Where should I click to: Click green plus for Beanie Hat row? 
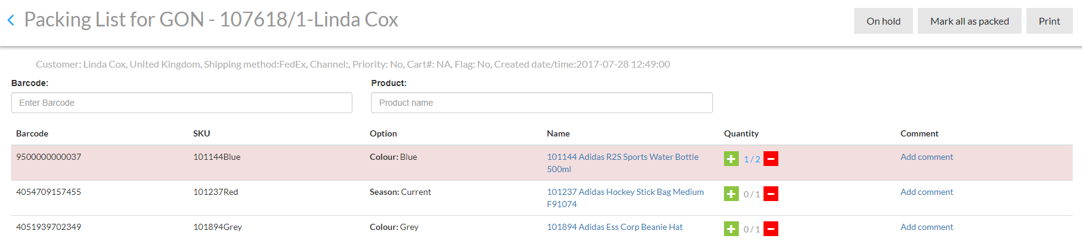[x=731, y=229]
